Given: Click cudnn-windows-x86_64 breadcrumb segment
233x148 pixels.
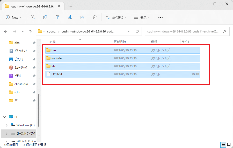Looking at the screenshot, I should pos(88,31).
